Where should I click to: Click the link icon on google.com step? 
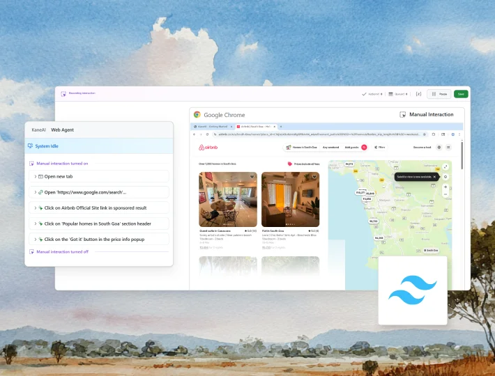point(40,192)
